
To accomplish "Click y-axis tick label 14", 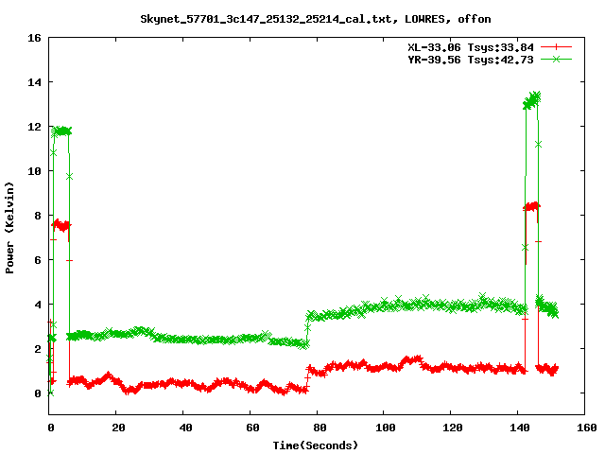I will click(x=34, y=82).
